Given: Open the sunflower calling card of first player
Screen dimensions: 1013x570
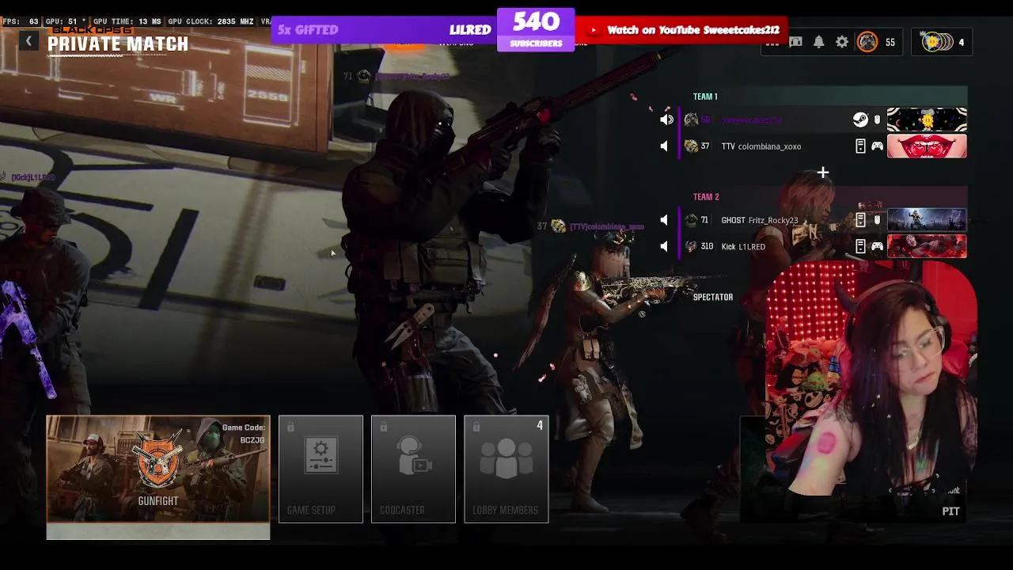Looking at the screenshot, I should coord(927,120).
